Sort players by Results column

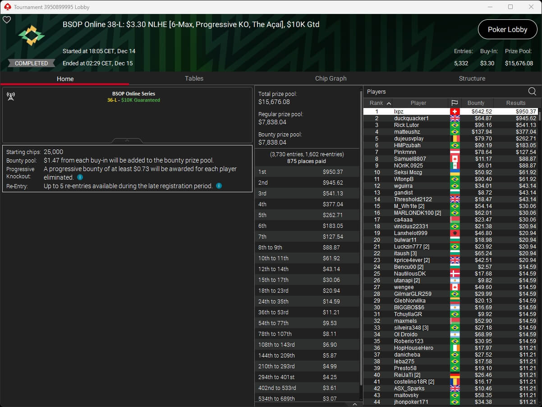click(515, 103)
